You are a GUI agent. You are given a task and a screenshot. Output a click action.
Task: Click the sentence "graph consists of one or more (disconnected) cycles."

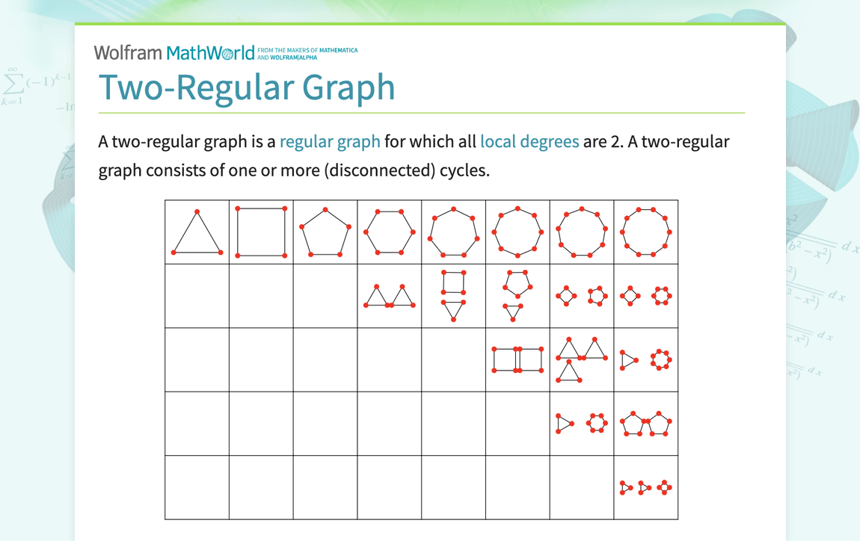coord(294,170)
